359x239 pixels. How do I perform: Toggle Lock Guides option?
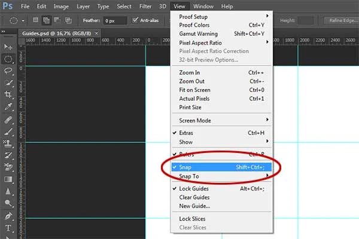coord(221,189)
